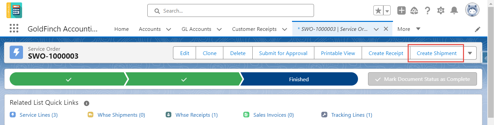Open the Notifications bell

point(454,11)
